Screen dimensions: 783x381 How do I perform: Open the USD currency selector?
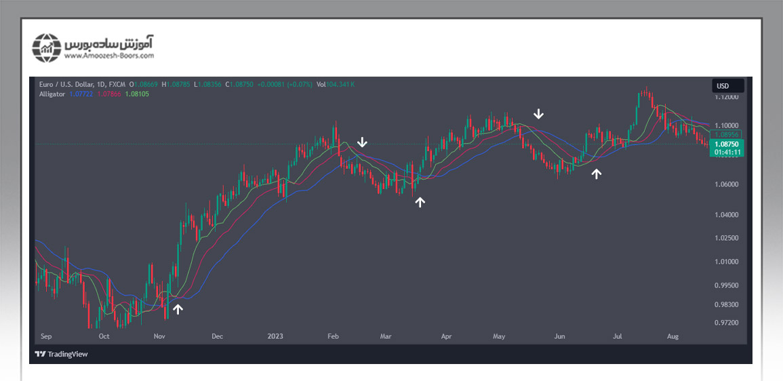[x=727, y=86]
